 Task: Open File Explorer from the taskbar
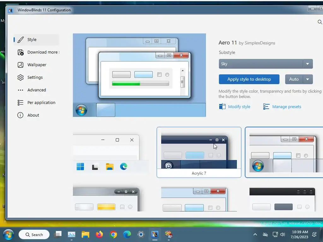tap(85, 234)
